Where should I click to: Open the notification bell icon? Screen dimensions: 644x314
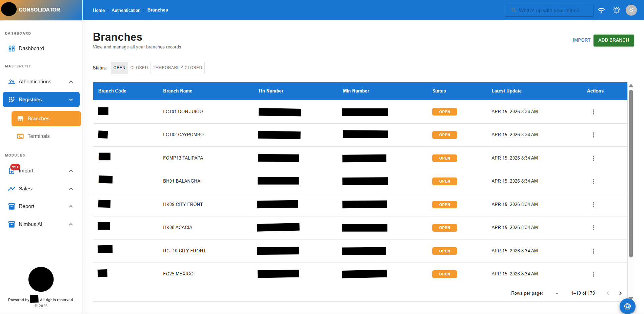click(x=616, y=10)
